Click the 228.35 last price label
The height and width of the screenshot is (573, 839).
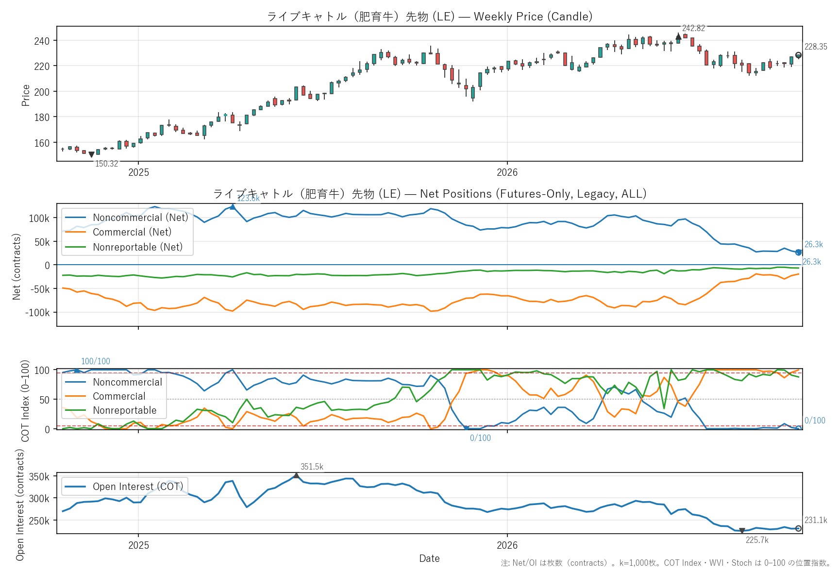[816, 47]
